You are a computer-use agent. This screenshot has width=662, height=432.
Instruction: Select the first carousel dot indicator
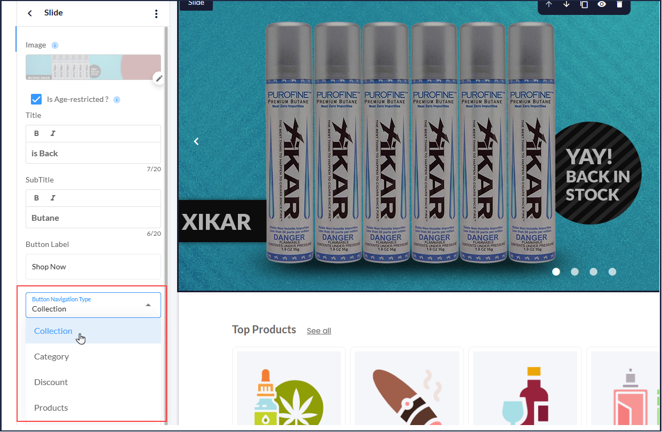point(556,271)
